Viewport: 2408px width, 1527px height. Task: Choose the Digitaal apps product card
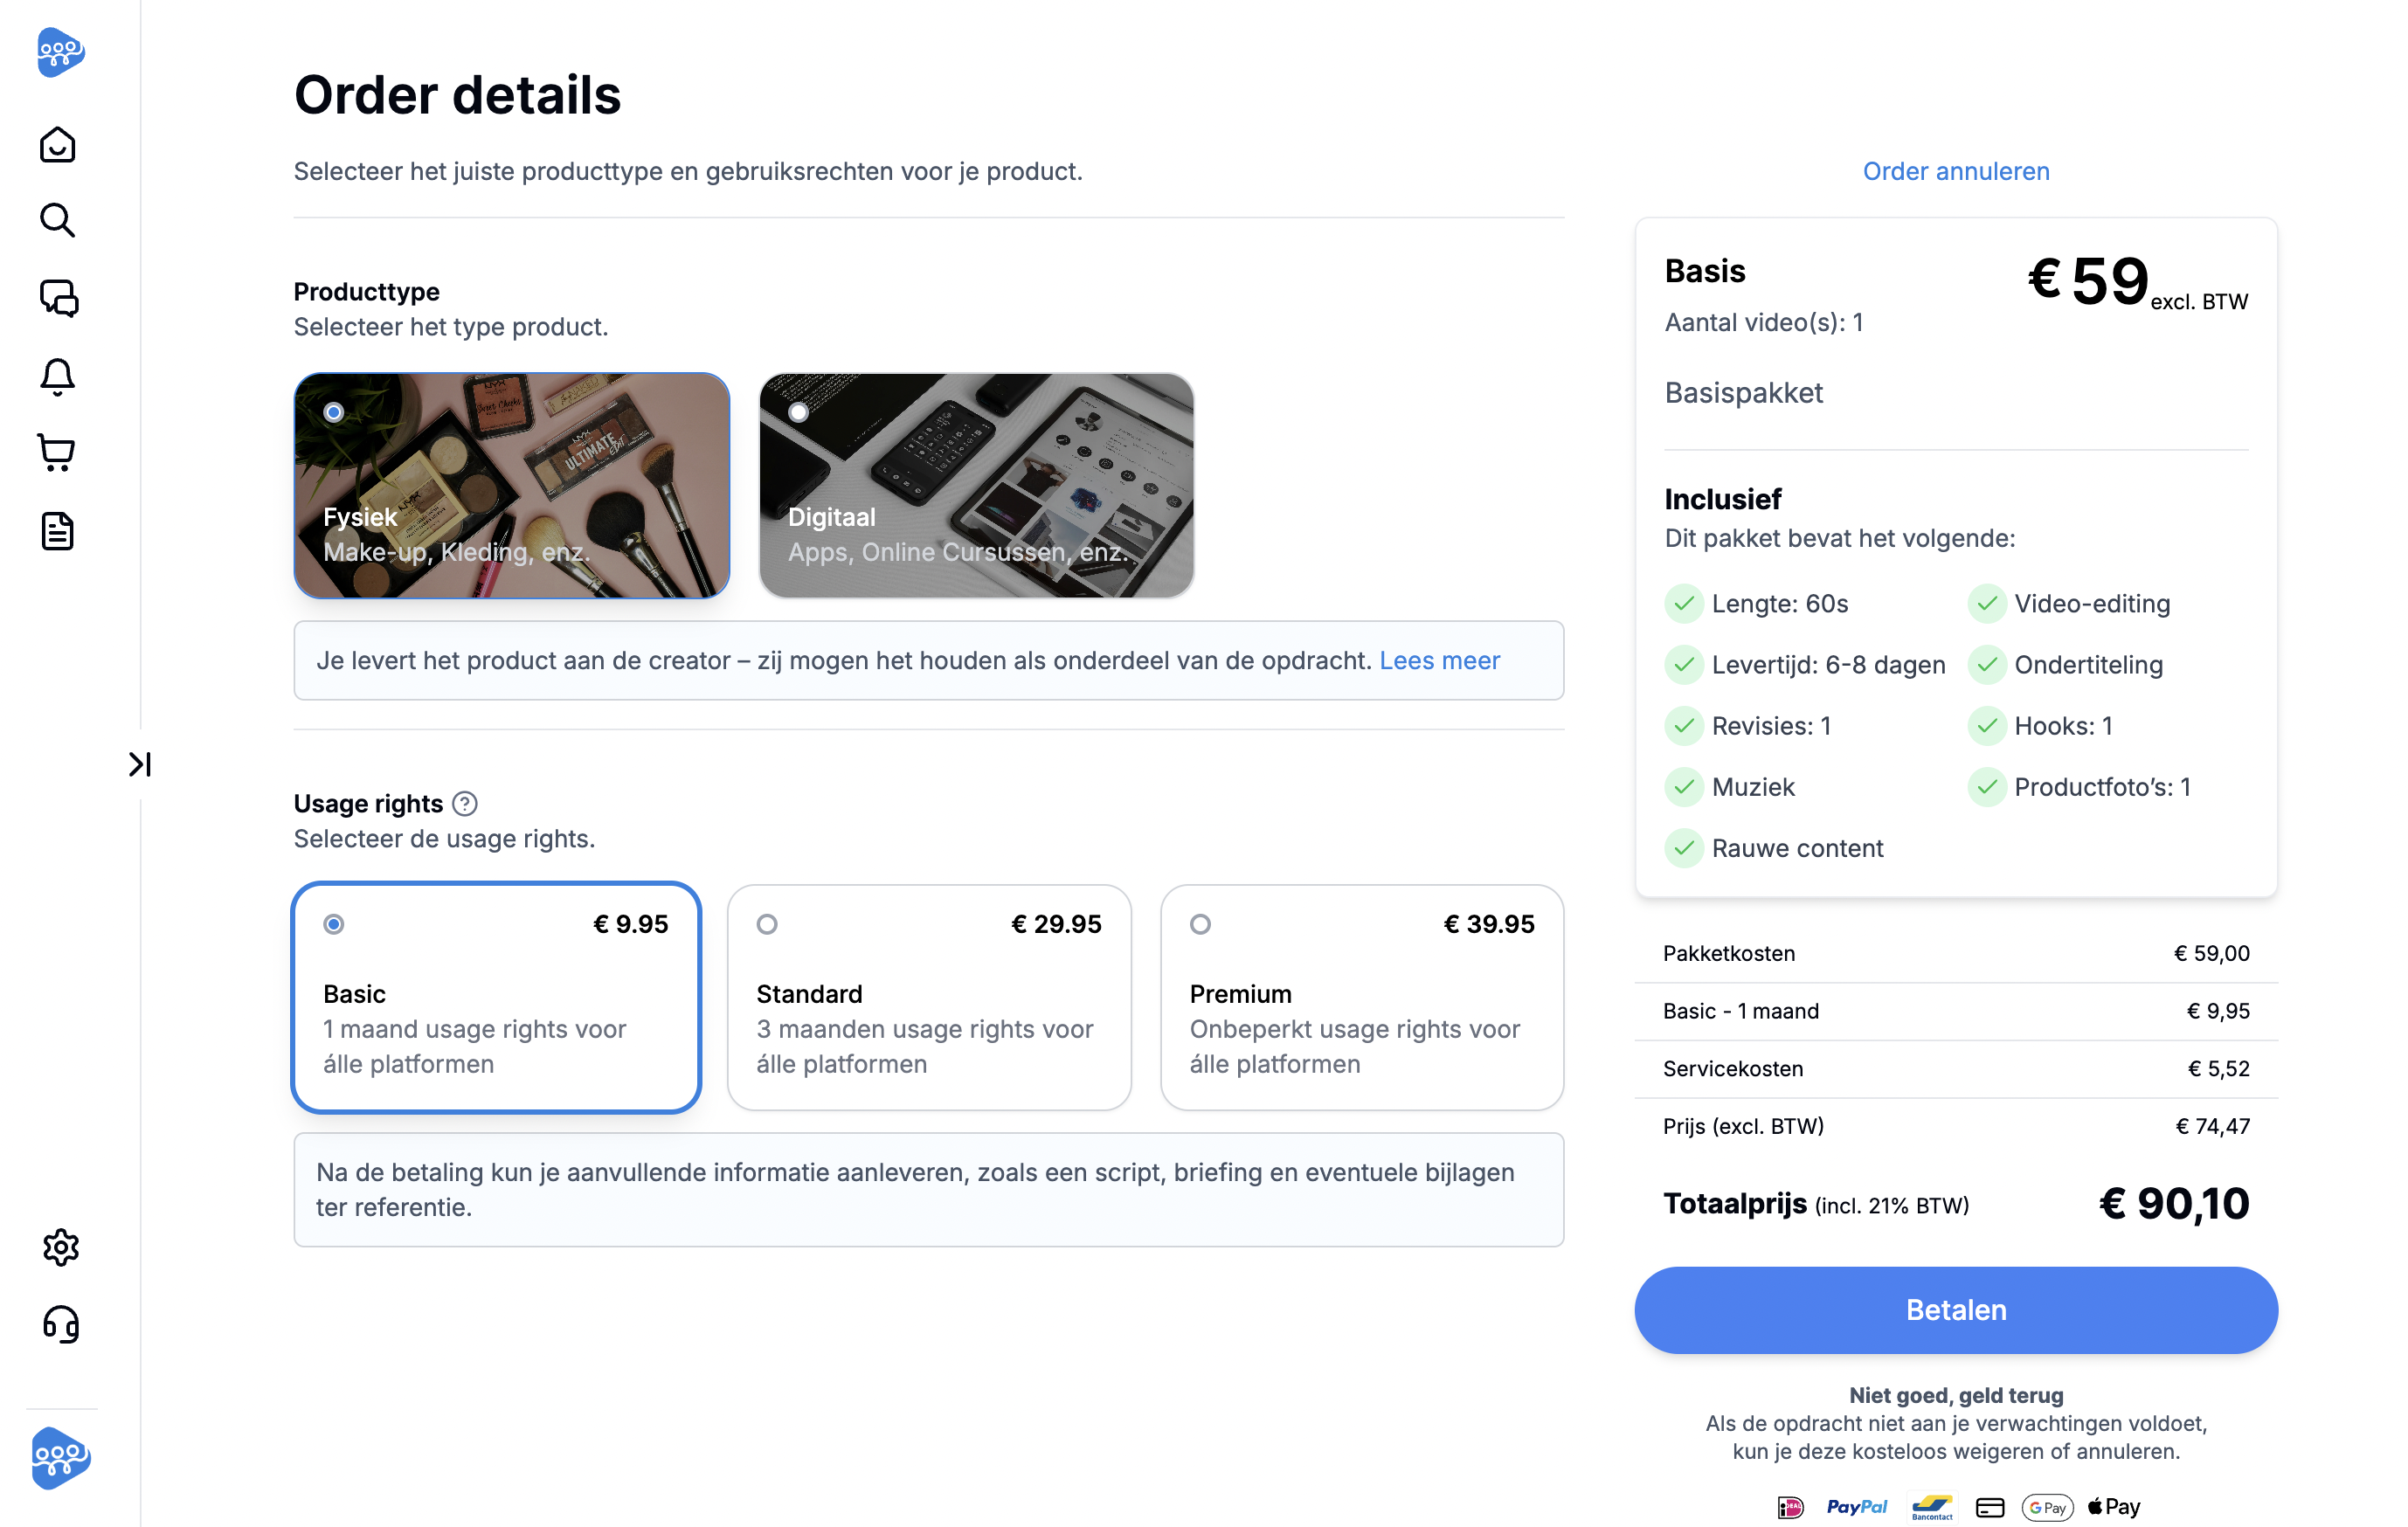976,486
